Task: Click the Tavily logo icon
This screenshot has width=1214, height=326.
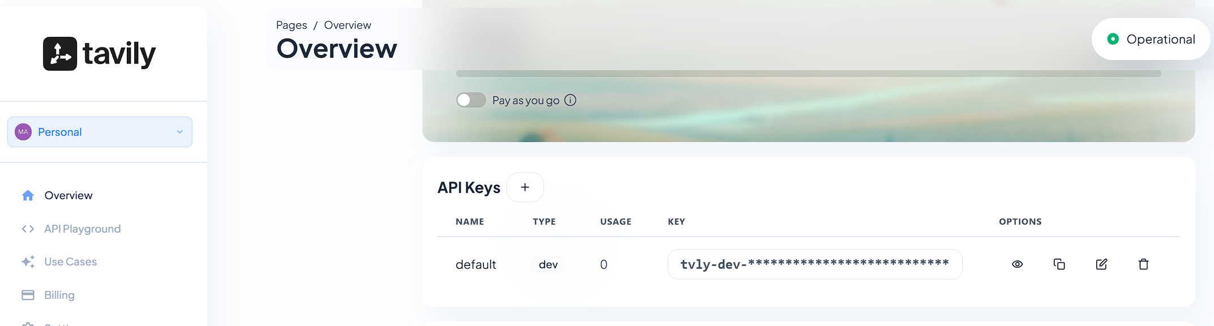Action: (x=60, y=54)
